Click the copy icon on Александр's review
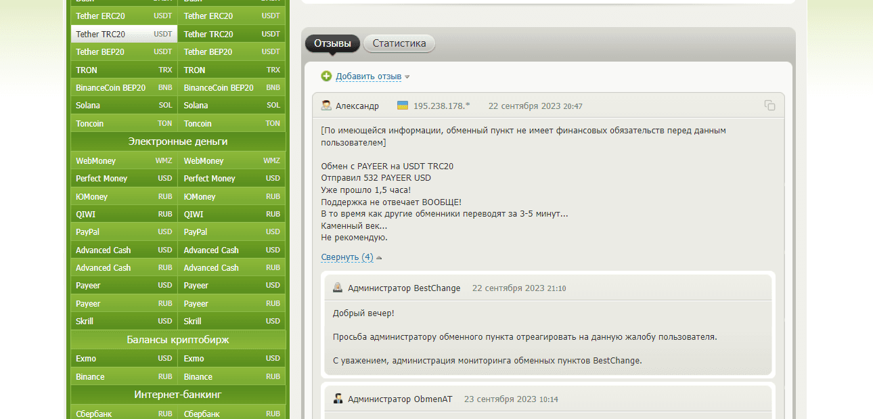Viewport: 873px width, 419px height. click(769, 106)
